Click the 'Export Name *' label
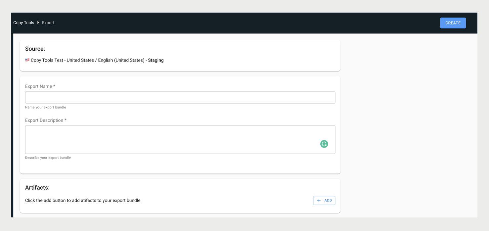The height and width of the screenshot is (231, 489). tap(40, 86)
